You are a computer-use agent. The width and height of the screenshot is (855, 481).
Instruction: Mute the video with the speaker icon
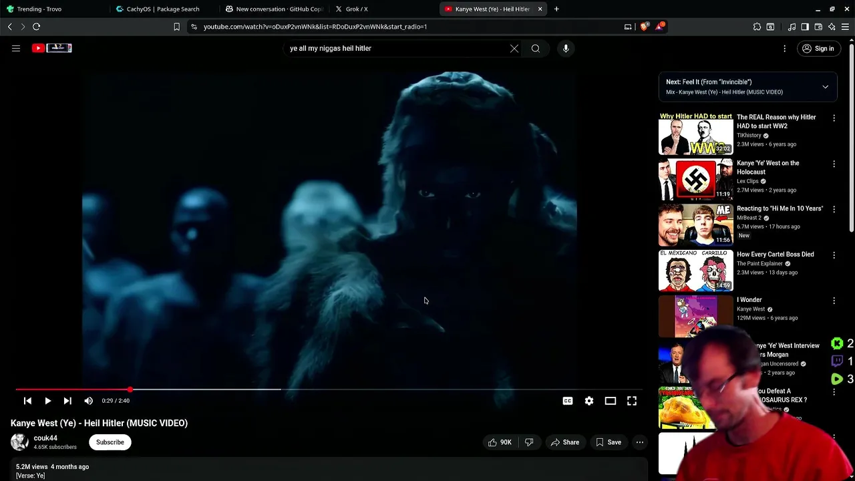point(89,401)
